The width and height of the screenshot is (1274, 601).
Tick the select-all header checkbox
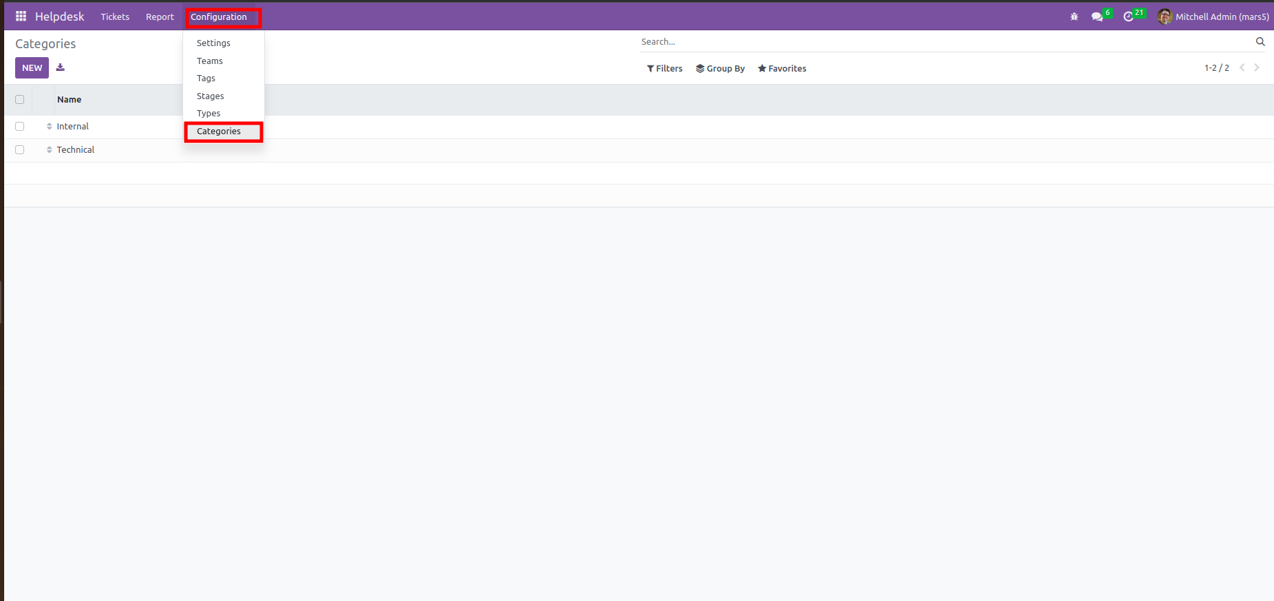19,100
